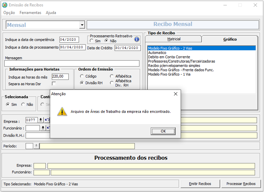
Task: Select 'Modelo Fixo Gráfico - 2 Vias' list item
Action: click(201, 48)
